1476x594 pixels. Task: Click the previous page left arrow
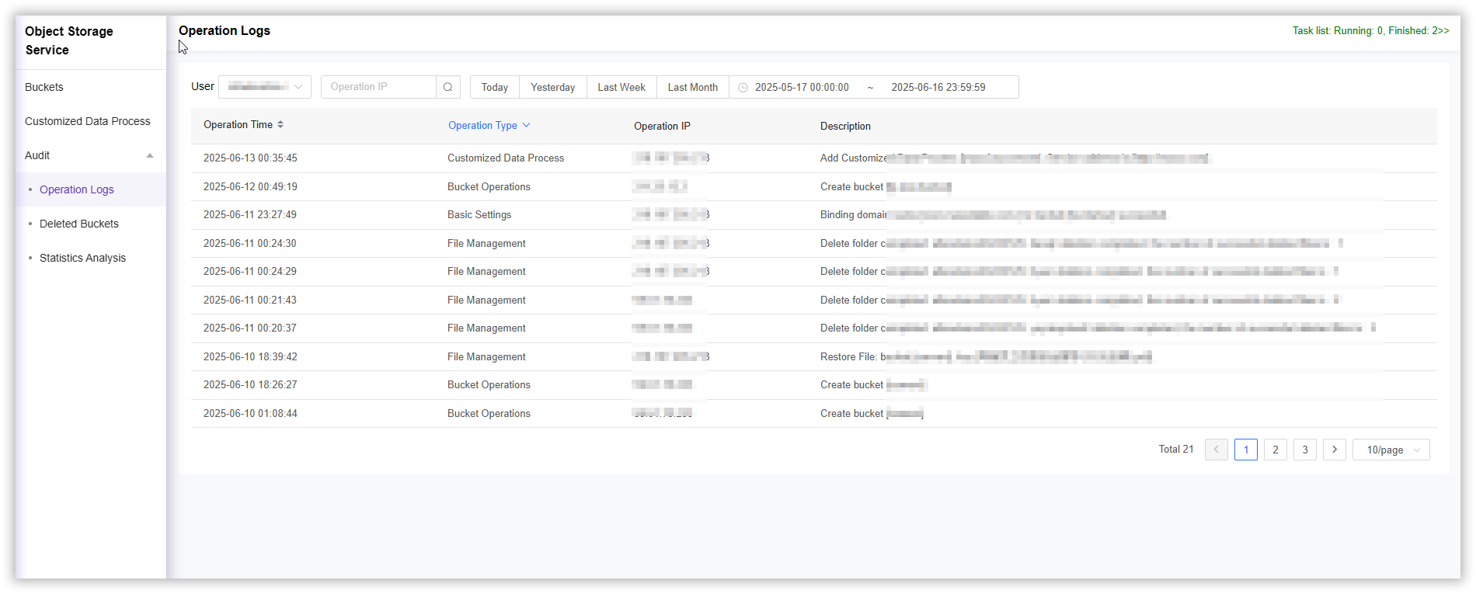[1216, 450]
